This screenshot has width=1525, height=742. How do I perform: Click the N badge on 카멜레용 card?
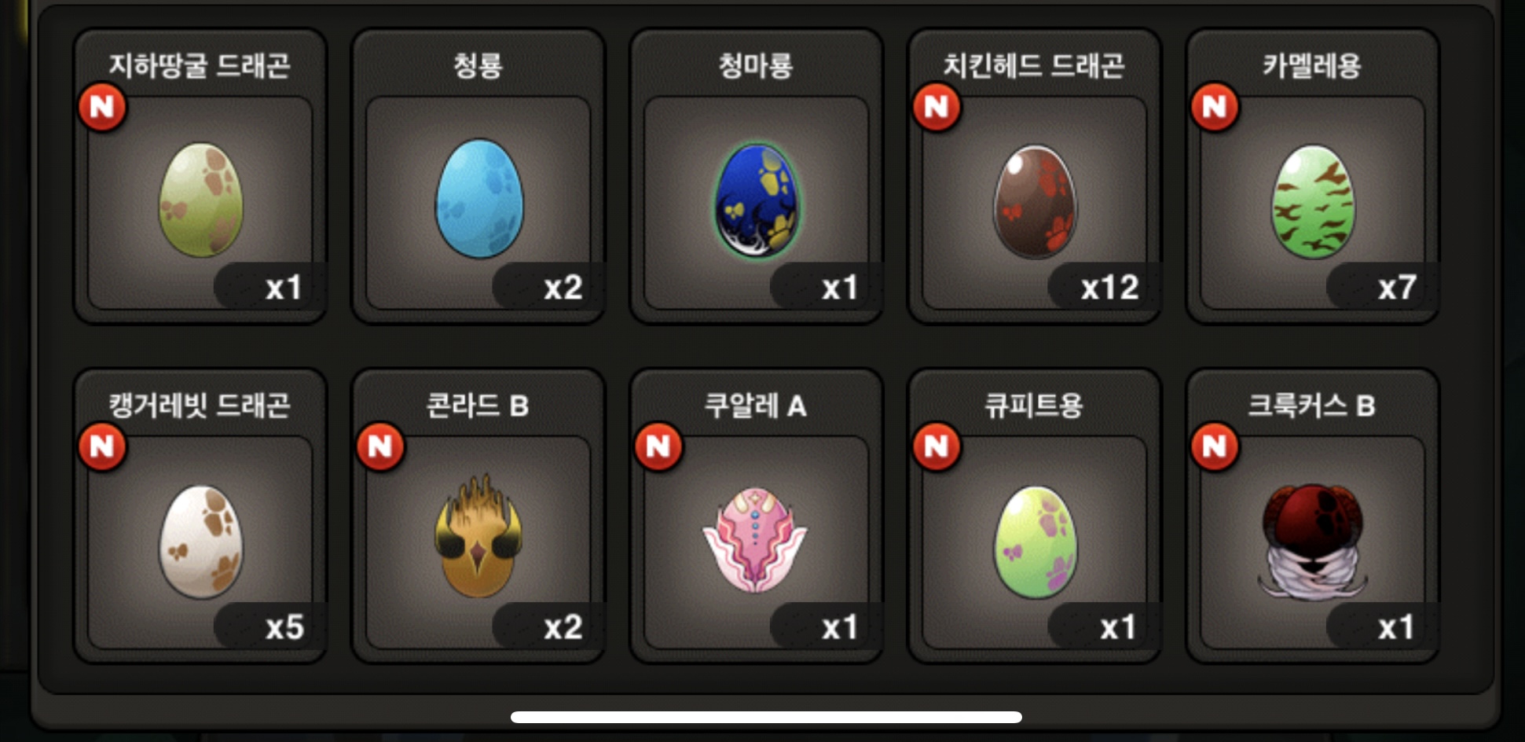pos(1215,107)
